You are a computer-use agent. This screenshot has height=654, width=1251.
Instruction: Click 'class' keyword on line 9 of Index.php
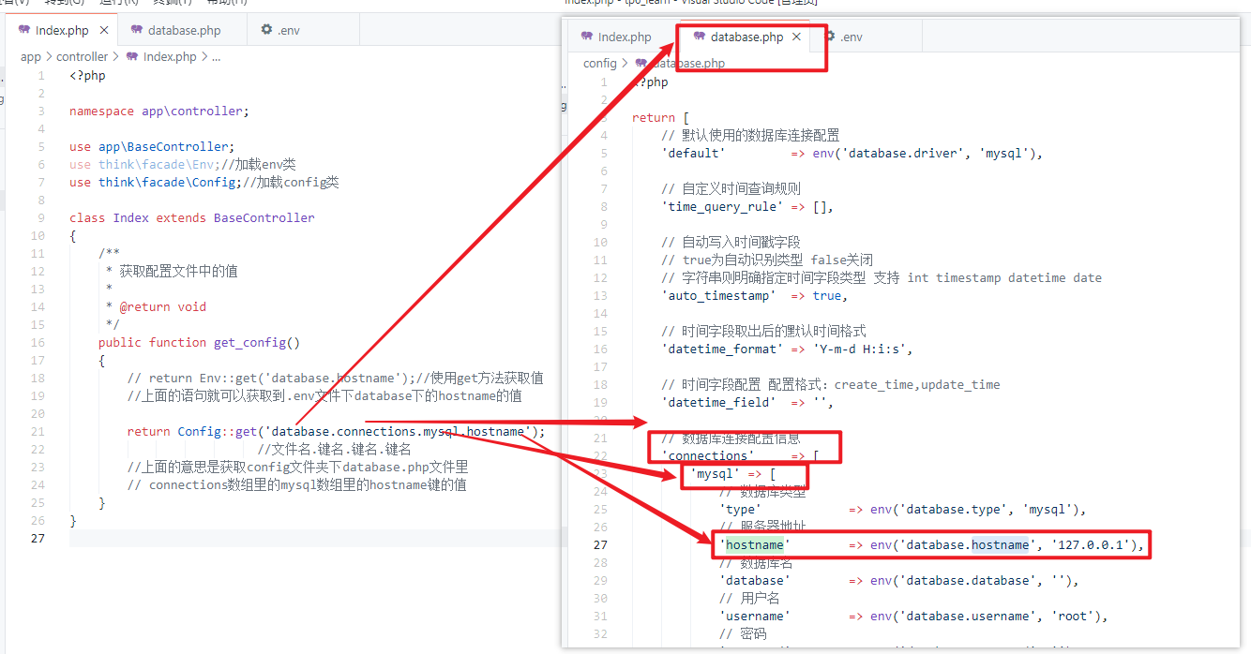click(x=87, y=217)
